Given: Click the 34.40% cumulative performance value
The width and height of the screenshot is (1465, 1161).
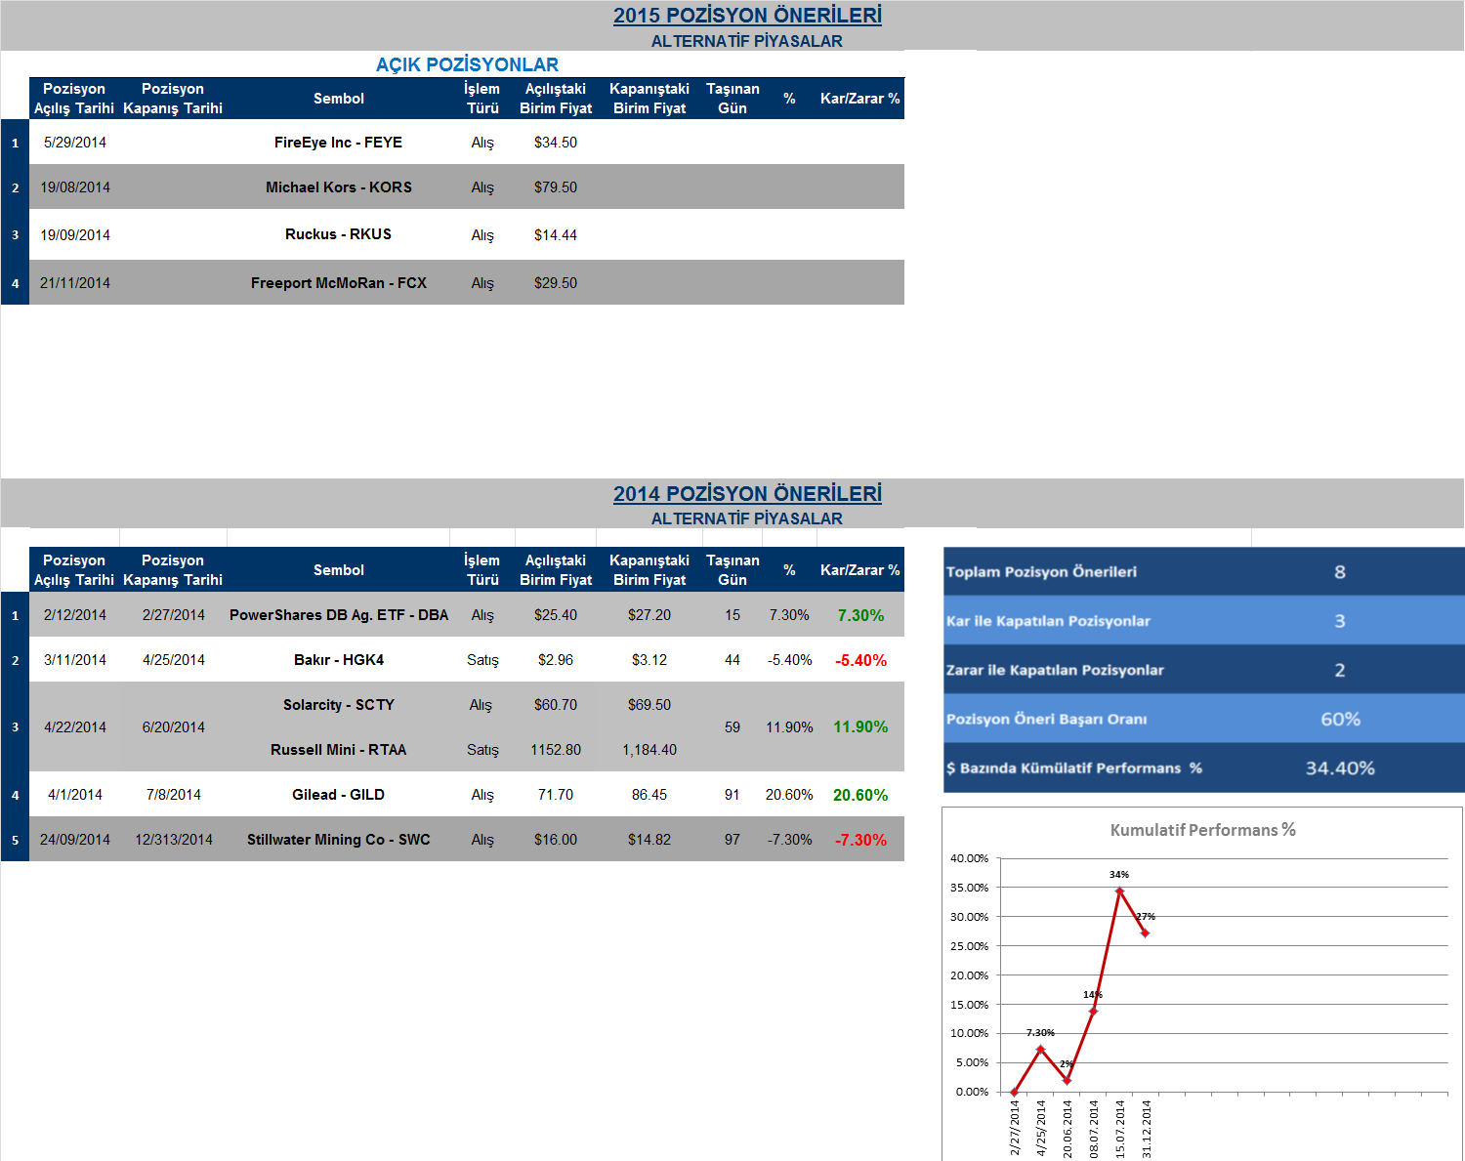Looking at the screenshot, I should click(1340, 768).
